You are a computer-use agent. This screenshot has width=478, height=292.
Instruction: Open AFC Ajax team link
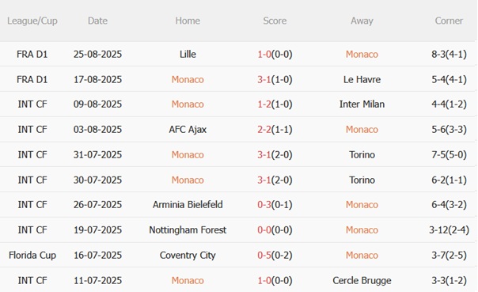click(x=188, y=130)
